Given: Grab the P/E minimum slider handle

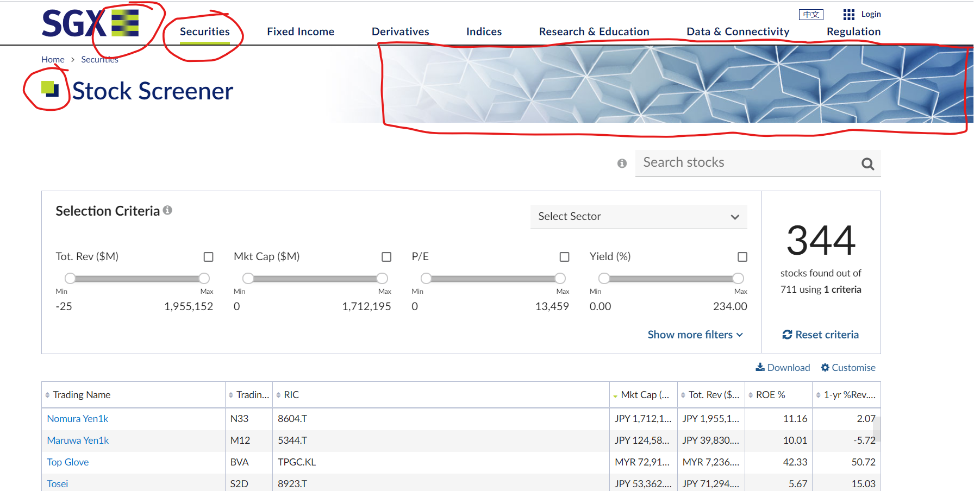Looking at the screenshot, I should (x=426, y=279).
